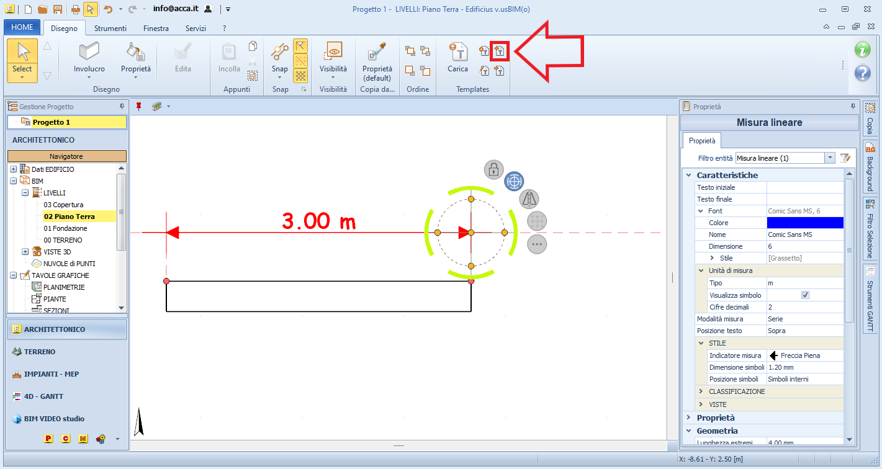Click the New document icon in quick access toolbar
882x469 pixels.
click(28, 9)
